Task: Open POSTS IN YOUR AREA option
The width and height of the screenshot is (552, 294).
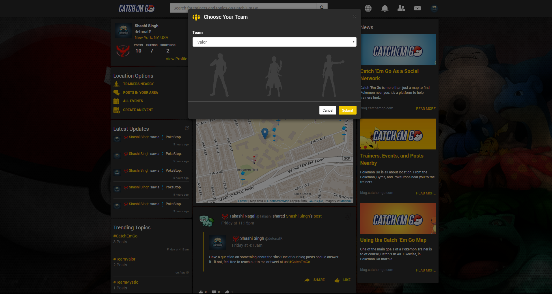Action: point(140,93)
